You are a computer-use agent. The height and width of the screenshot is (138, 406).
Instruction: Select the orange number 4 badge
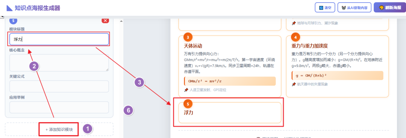(x=295, y=37)
